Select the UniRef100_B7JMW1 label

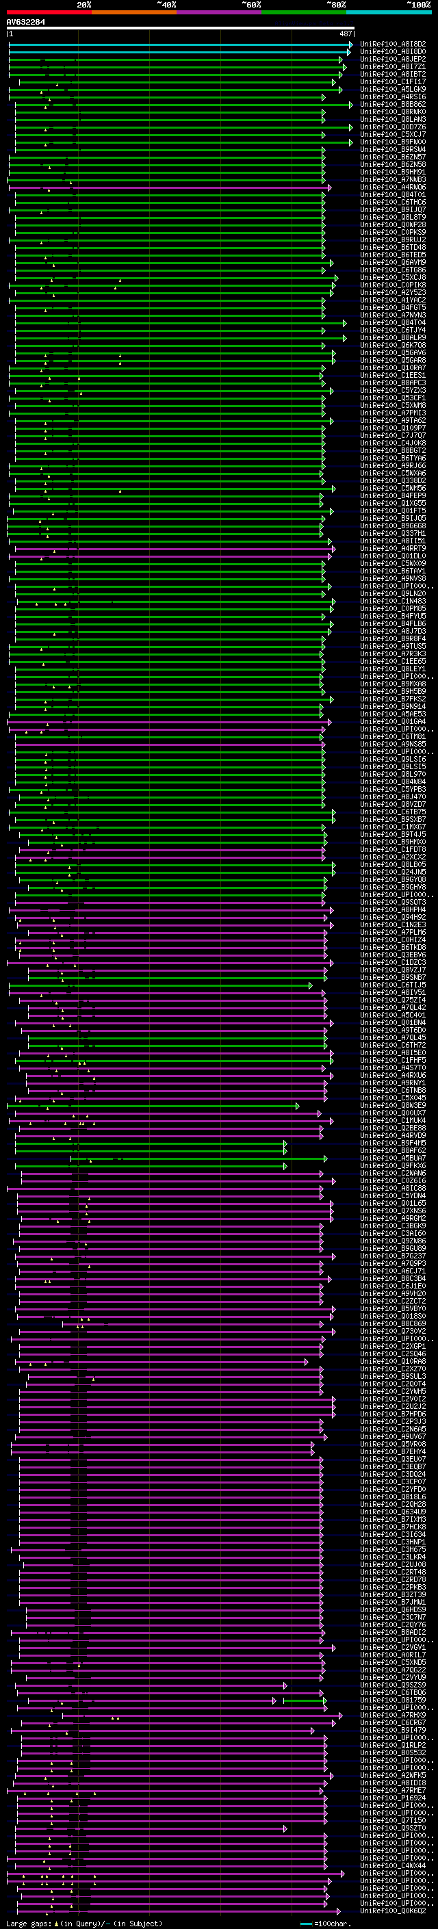click(393, 1602)
